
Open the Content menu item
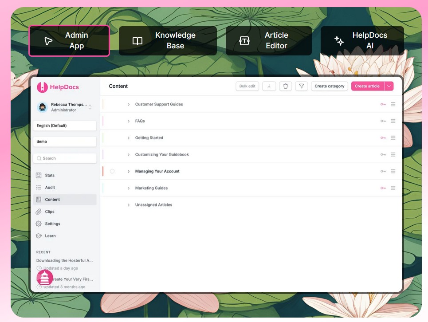coord(65,200)
